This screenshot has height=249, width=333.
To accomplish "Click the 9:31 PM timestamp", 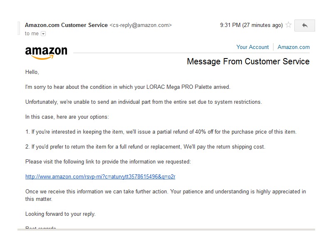I will pos(251,25).
